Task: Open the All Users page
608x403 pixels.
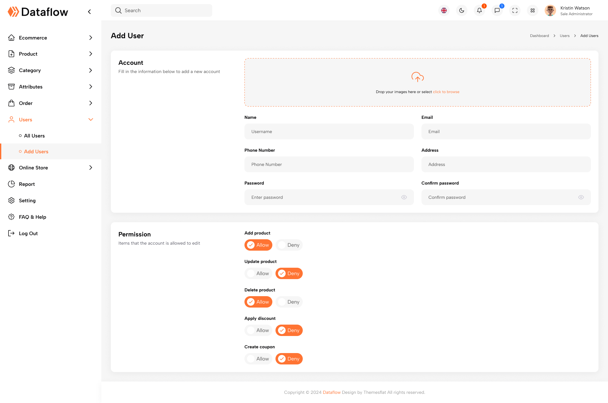Action: (35, 136)
